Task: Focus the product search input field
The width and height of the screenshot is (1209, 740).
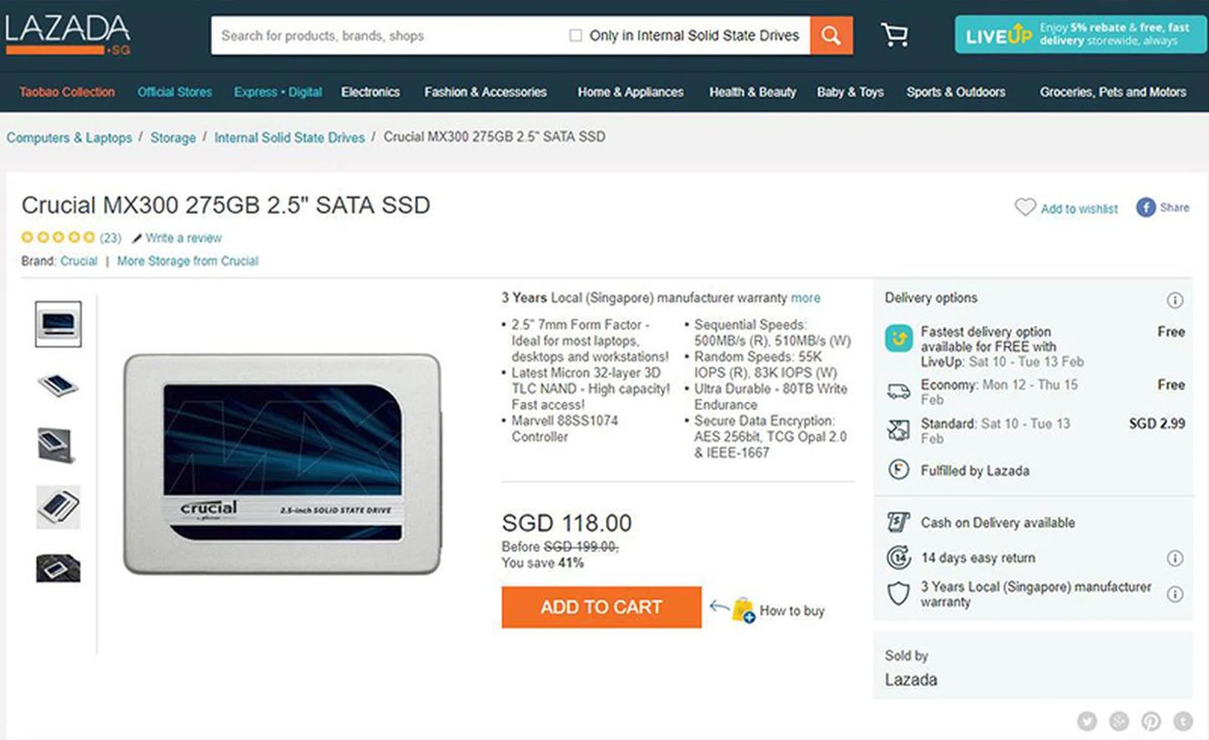Action: click(387, 35)
